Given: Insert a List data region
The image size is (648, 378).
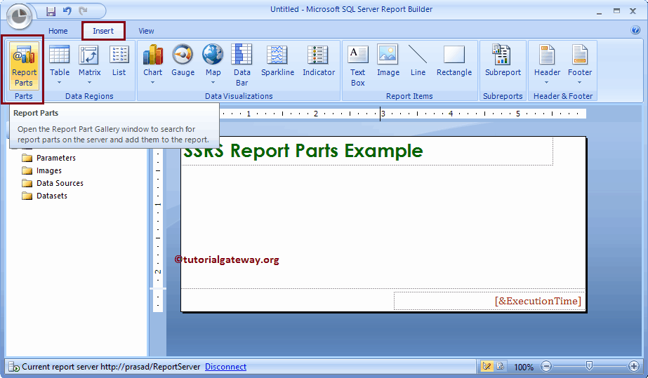Looking at the screenshot, I should (119, 62).
